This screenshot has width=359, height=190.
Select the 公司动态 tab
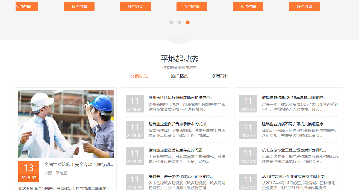point(139,76)
